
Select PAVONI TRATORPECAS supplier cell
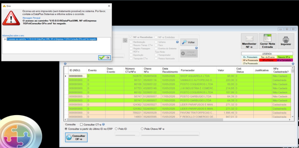[x=198, y=113]
